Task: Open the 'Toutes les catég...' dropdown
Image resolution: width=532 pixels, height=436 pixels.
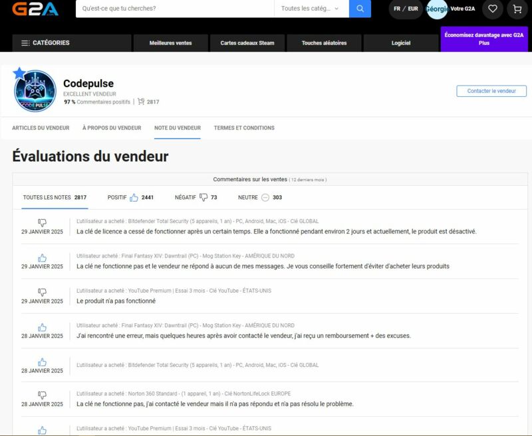Action: click(311, 9)
